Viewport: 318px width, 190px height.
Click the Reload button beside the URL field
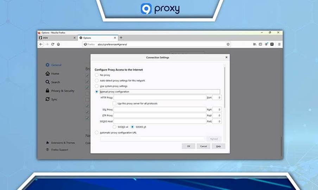[214, 139]
